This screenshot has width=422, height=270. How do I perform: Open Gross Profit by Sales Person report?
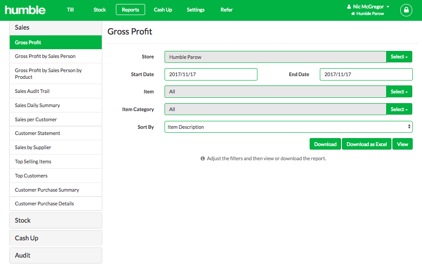56,56
